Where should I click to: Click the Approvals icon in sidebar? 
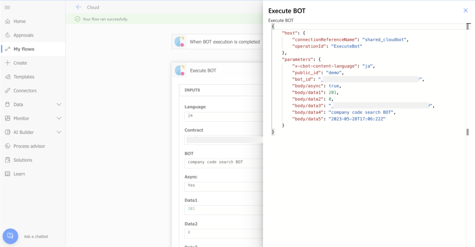coord(7,35)
